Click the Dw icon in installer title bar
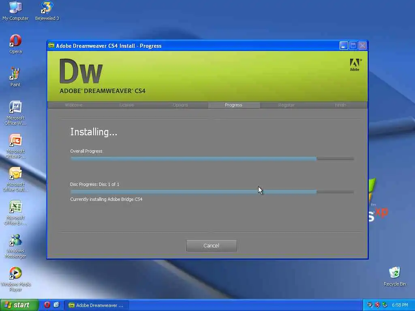The height and width of the screenshot is (311, 415). click(x=51, y=45)
